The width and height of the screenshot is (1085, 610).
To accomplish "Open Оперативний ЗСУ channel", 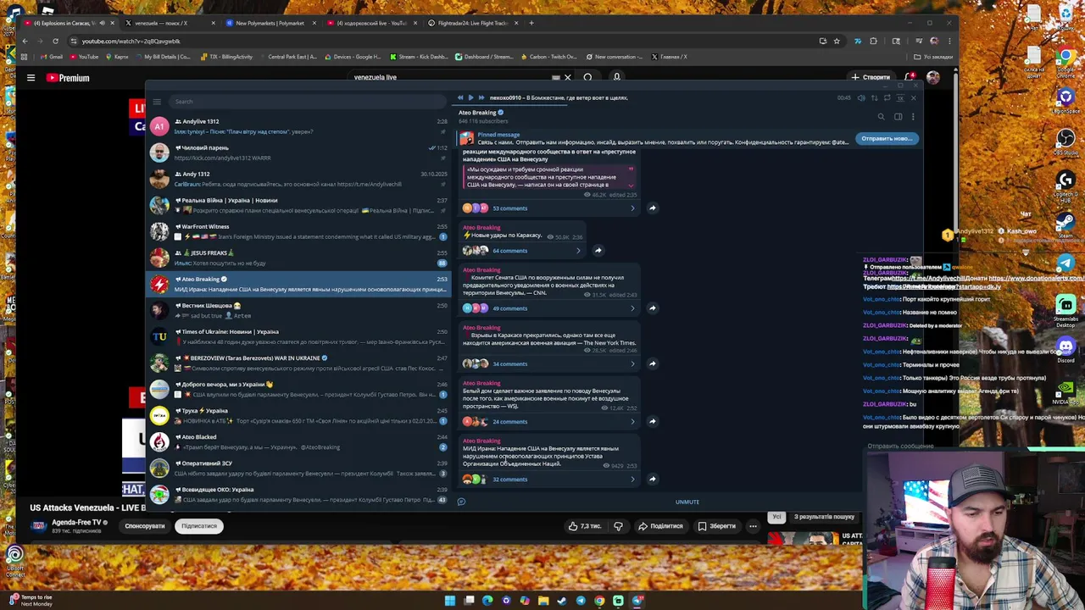I will [x=298, y=468].
